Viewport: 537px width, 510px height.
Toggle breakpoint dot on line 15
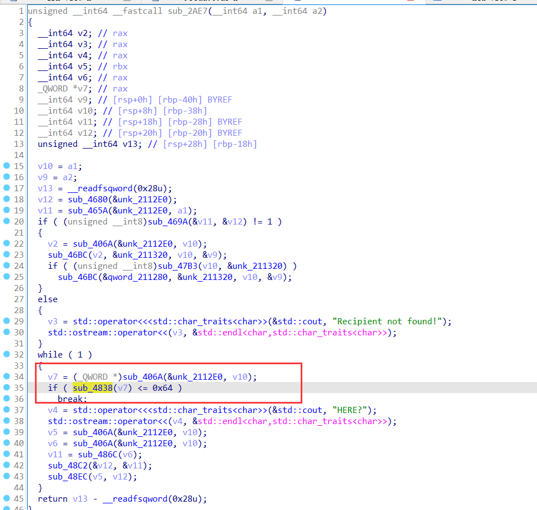point(7,166)
